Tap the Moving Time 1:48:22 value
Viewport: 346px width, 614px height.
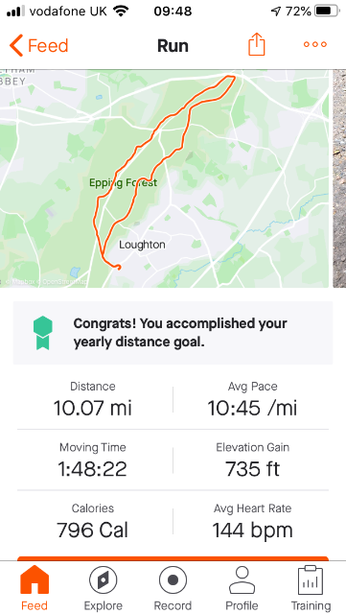click(93, 469)
